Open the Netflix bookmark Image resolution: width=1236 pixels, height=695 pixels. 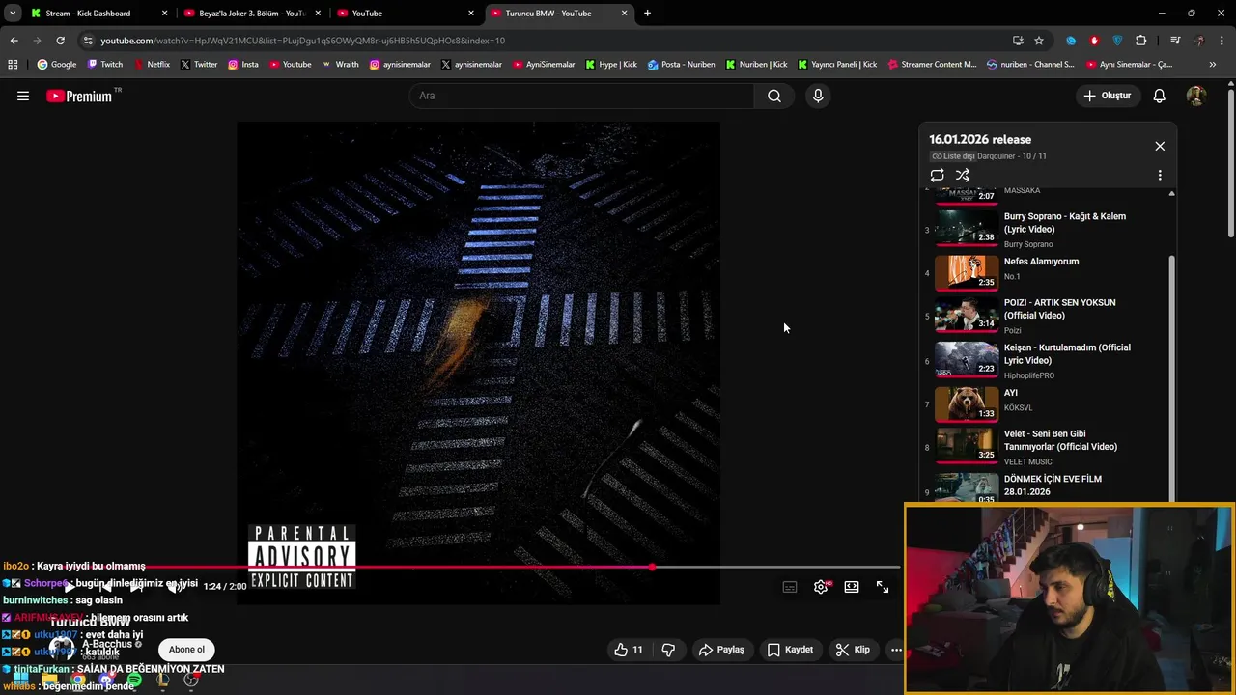[x=152, y=65]
